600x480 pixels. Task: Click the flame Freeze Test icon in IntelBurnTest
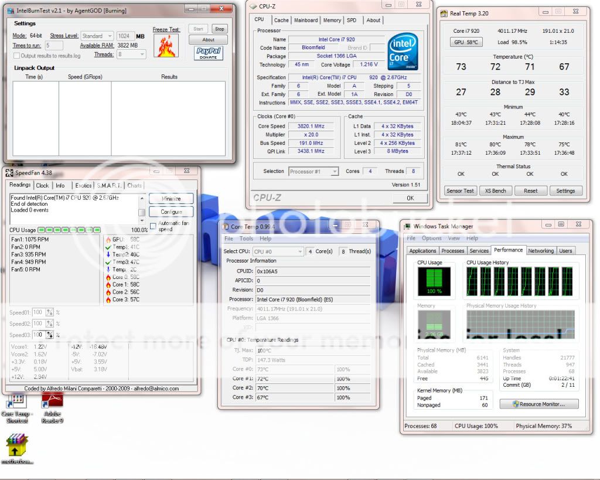click(x=166, y=46)
